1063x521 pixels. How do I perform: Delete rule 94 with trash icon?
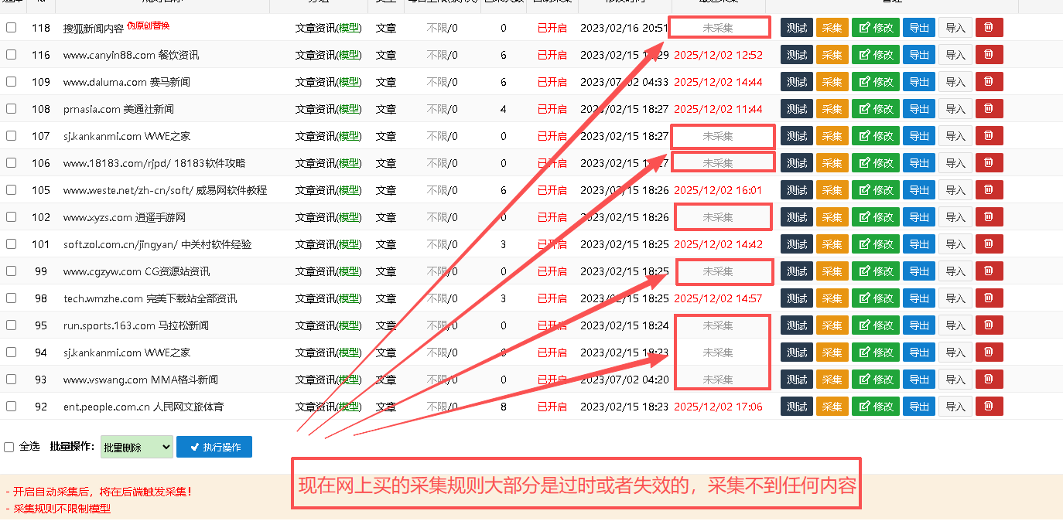[x=989, y=352]
